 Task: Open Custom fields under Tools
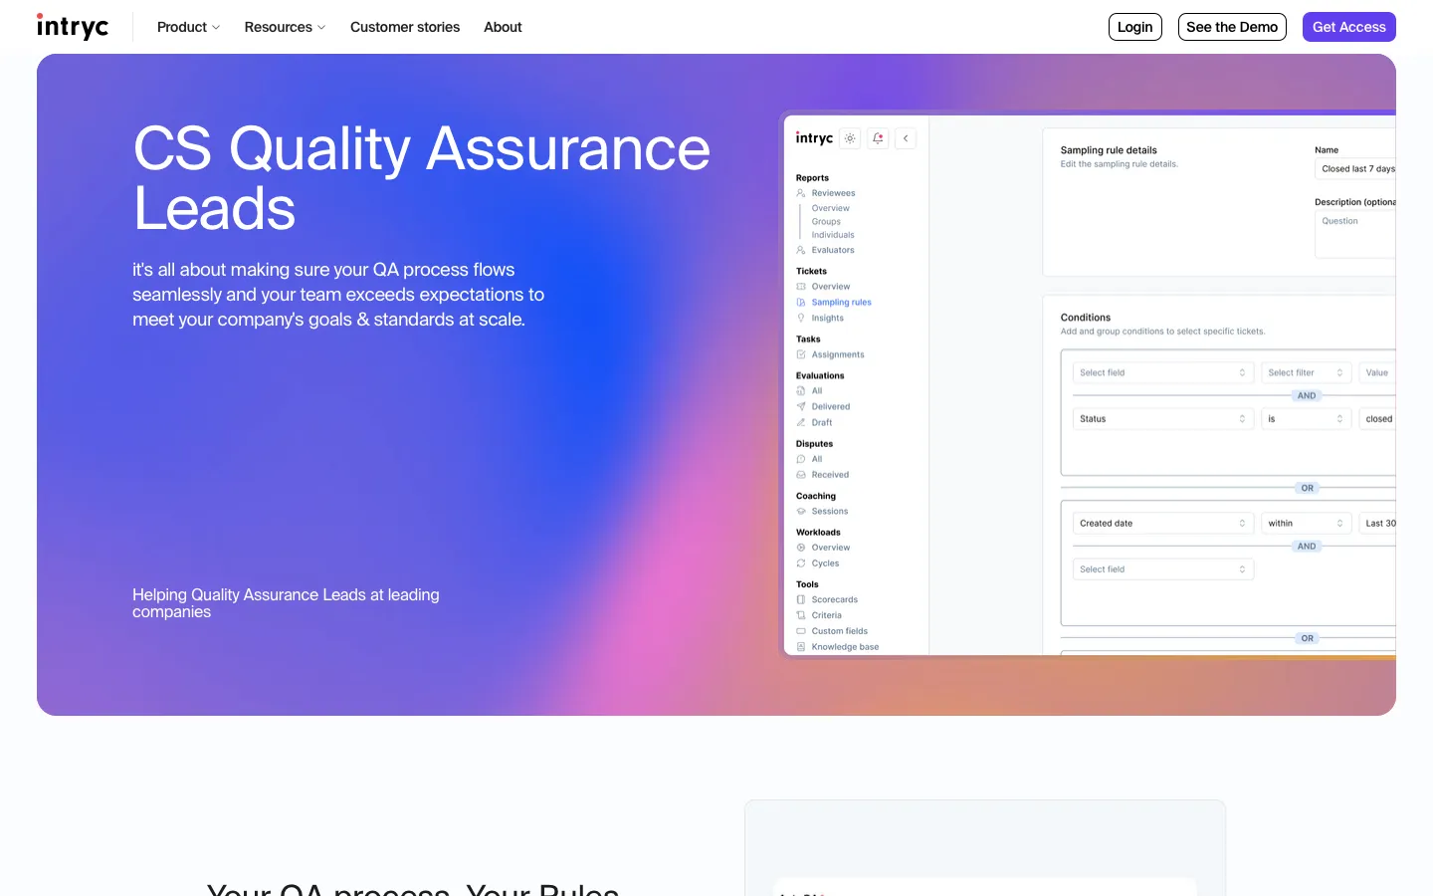click(839, 631)
